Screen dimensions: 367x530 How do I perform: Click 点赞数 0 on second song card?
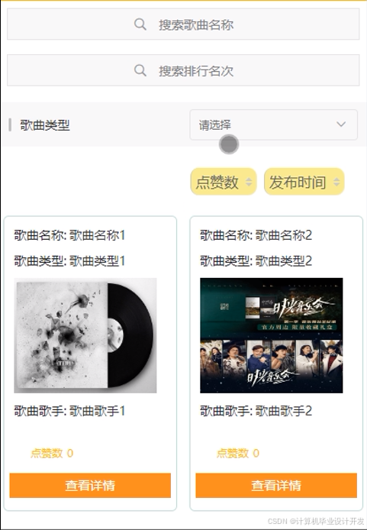click(x=238, y=453)
